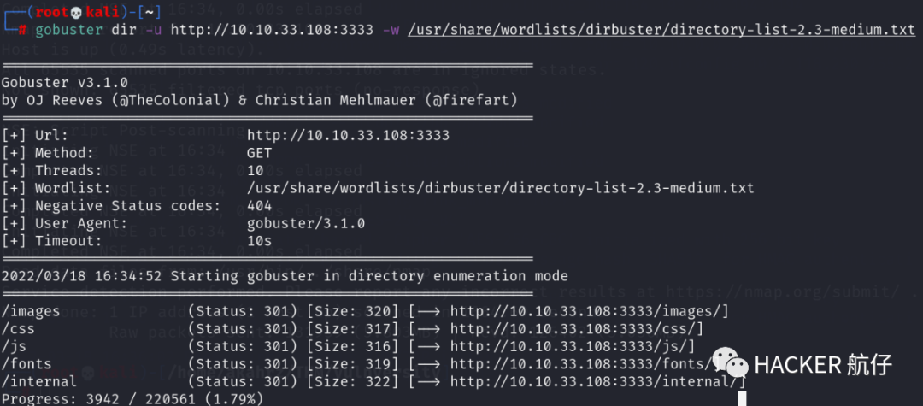Click the Negative Status codes 404 value
This screenshot has height=406, width=923.
tap(259, 206)
